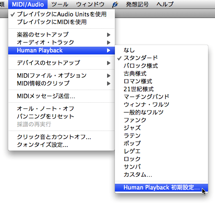
Task: Select バロック様式 playback style
Action: pos(161,66)
